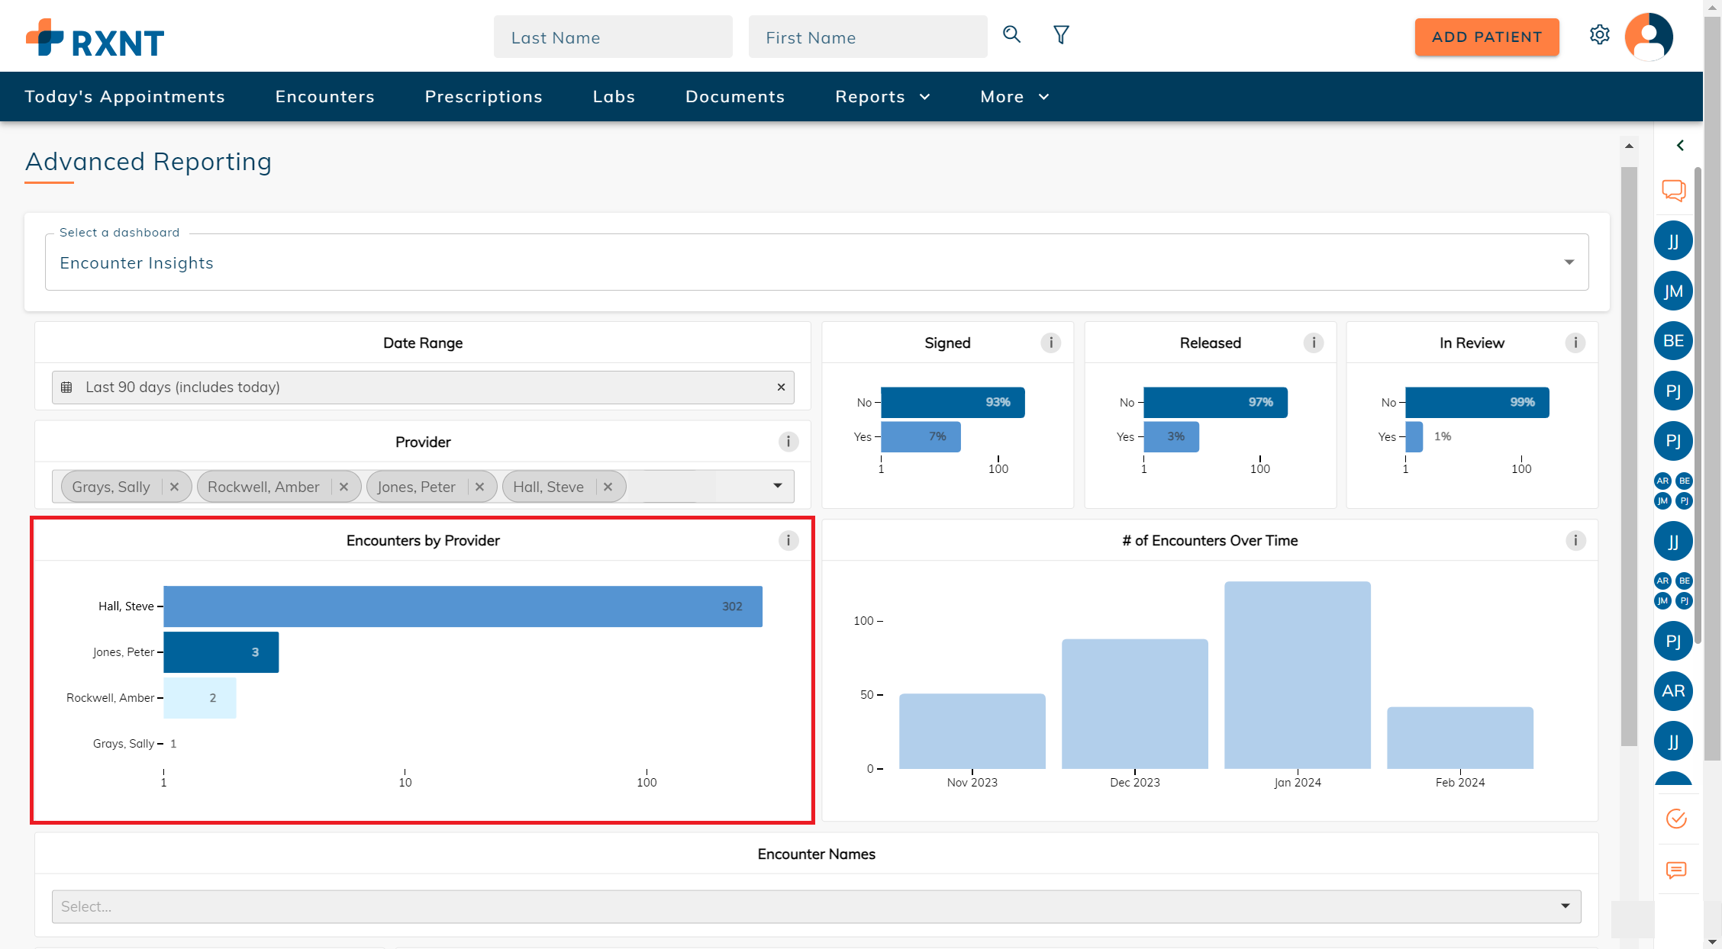The height and width of the screenshot is (949, 1722).
Task: Click the Jan 2024 encounters bar
Action: point(1298,675)
